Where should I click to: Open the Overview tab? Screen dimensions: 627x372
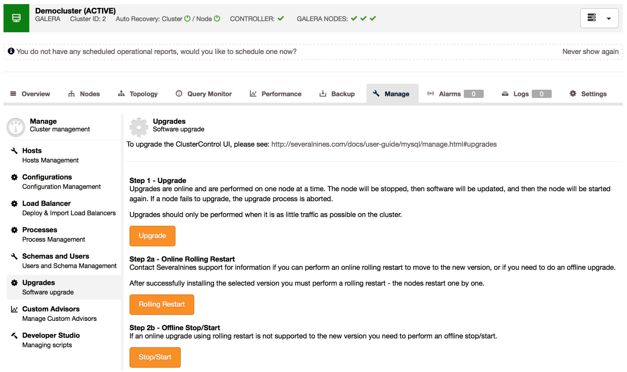click(x=30, y=94)
